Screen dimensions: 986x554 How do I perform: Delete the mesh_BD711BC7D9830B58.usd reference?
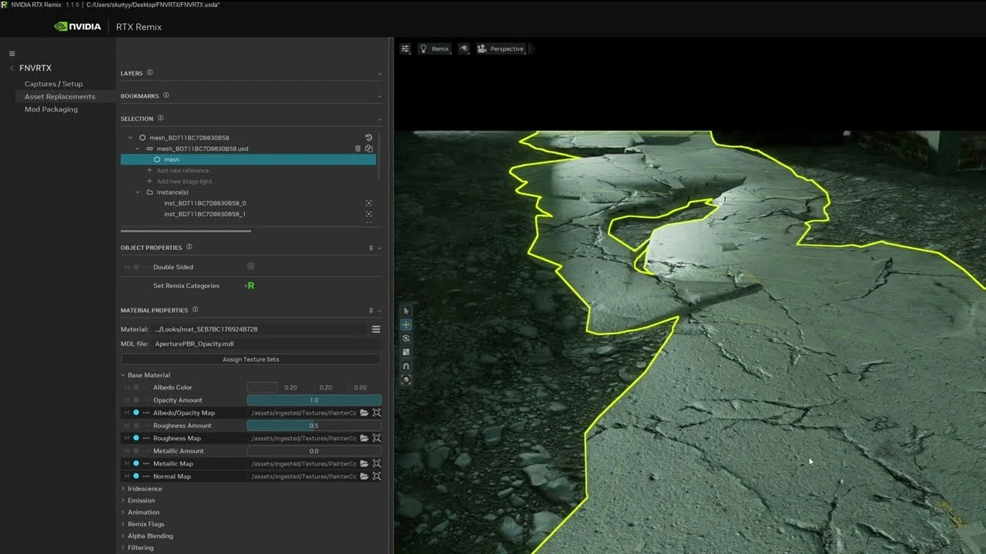click(x=357, y=149)
